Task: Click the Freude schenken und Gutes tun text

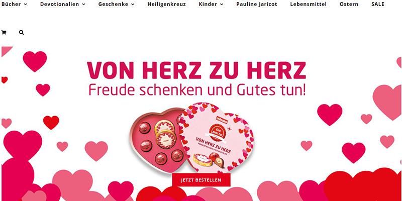Action: coord(197,90)
